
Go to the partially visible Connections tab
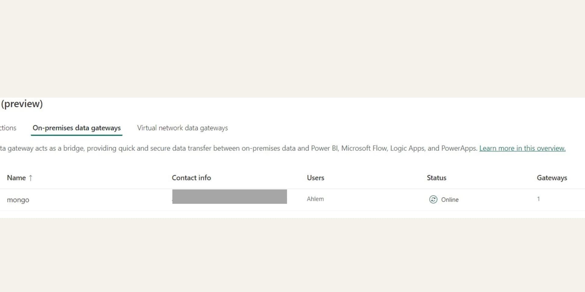tap(8, 128)
